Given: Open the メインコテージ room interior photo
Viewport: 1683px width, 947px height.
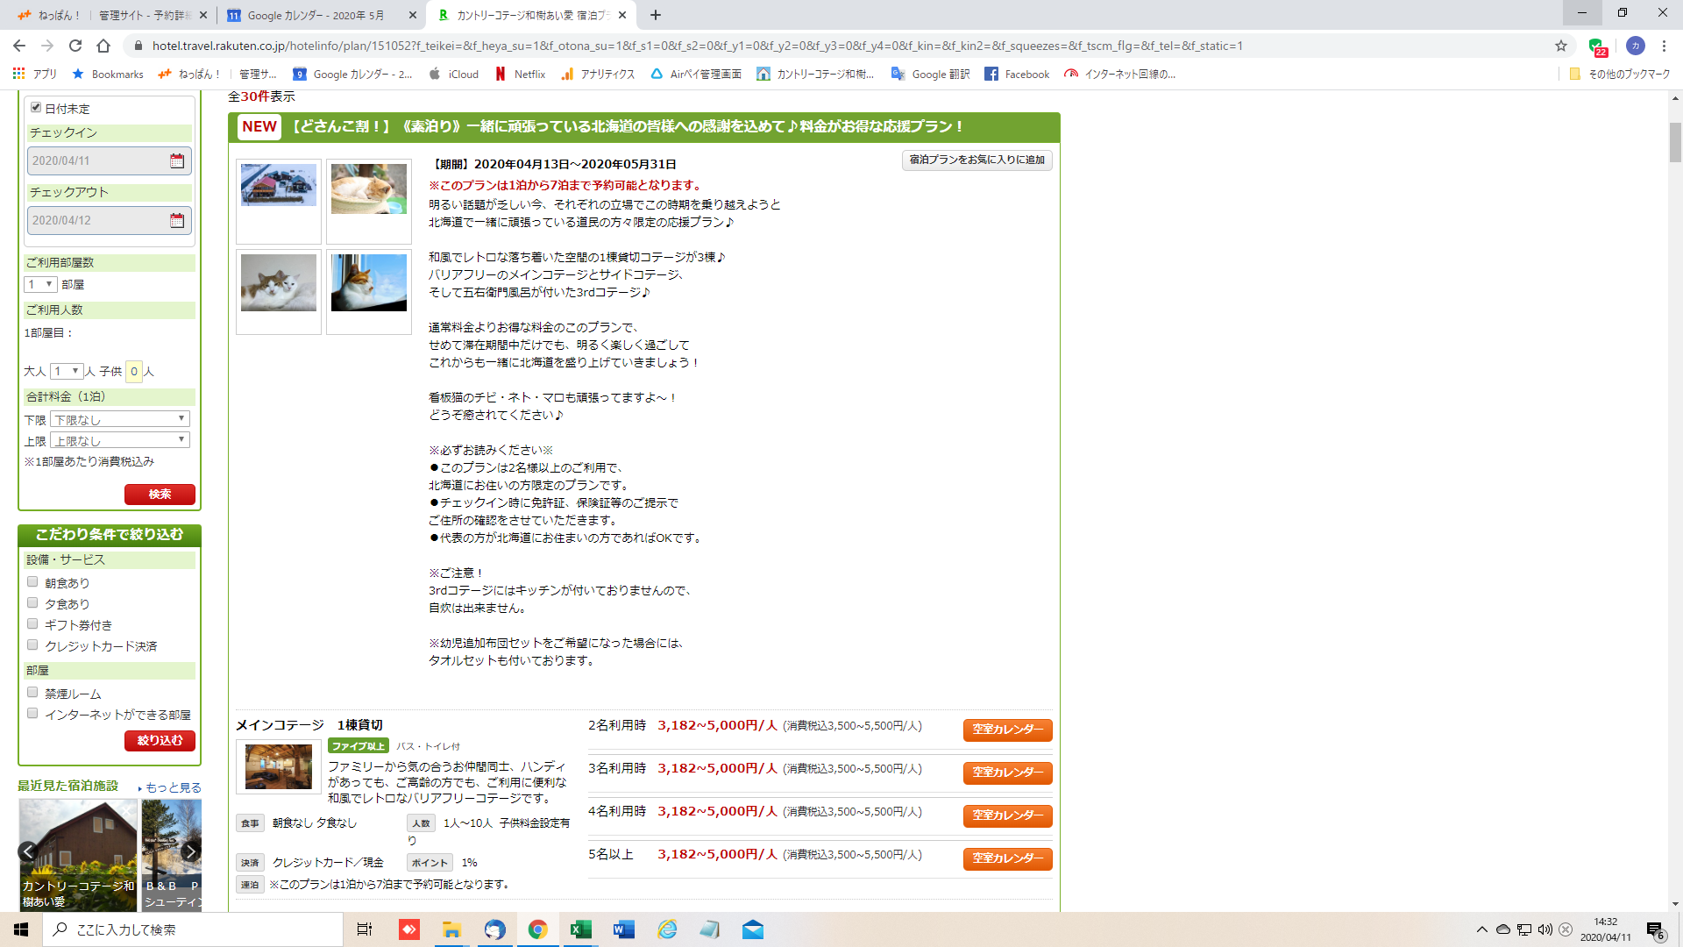Looking at the screenshot, I should pos(278,766).
